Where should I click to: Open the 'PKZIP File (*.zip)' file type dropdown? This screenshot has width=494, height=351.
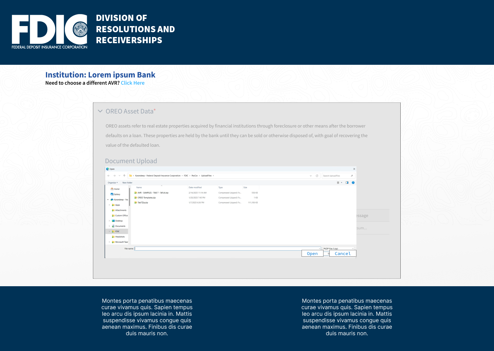[x=338, y=249]
